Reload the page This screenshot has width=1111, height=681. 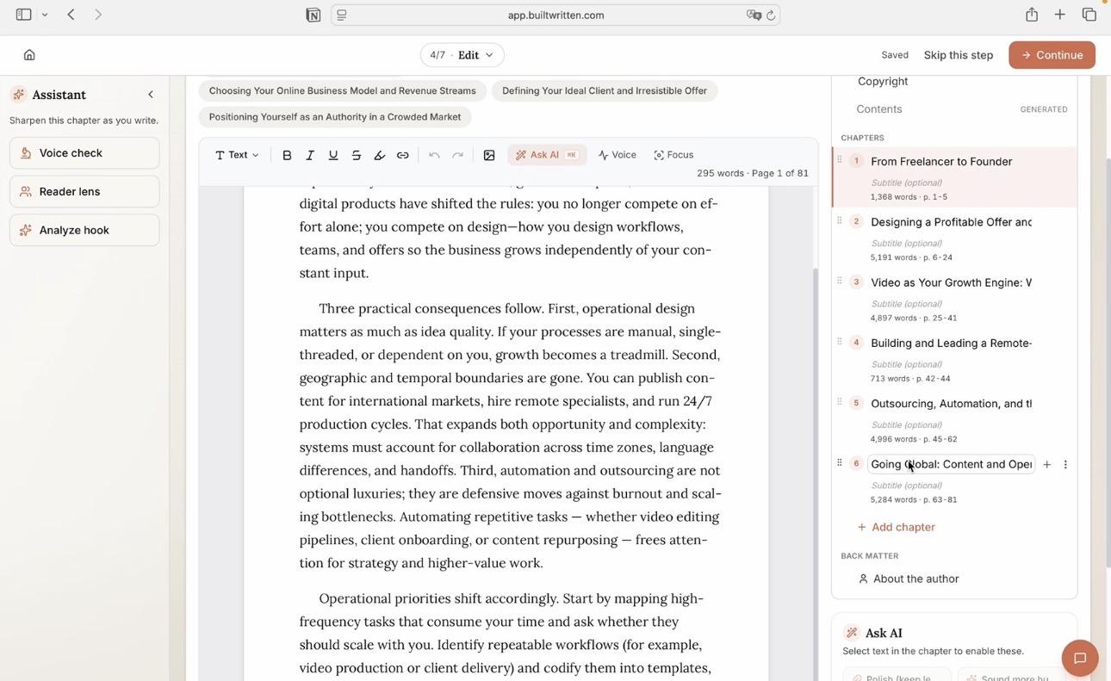[x=771, y=15]
